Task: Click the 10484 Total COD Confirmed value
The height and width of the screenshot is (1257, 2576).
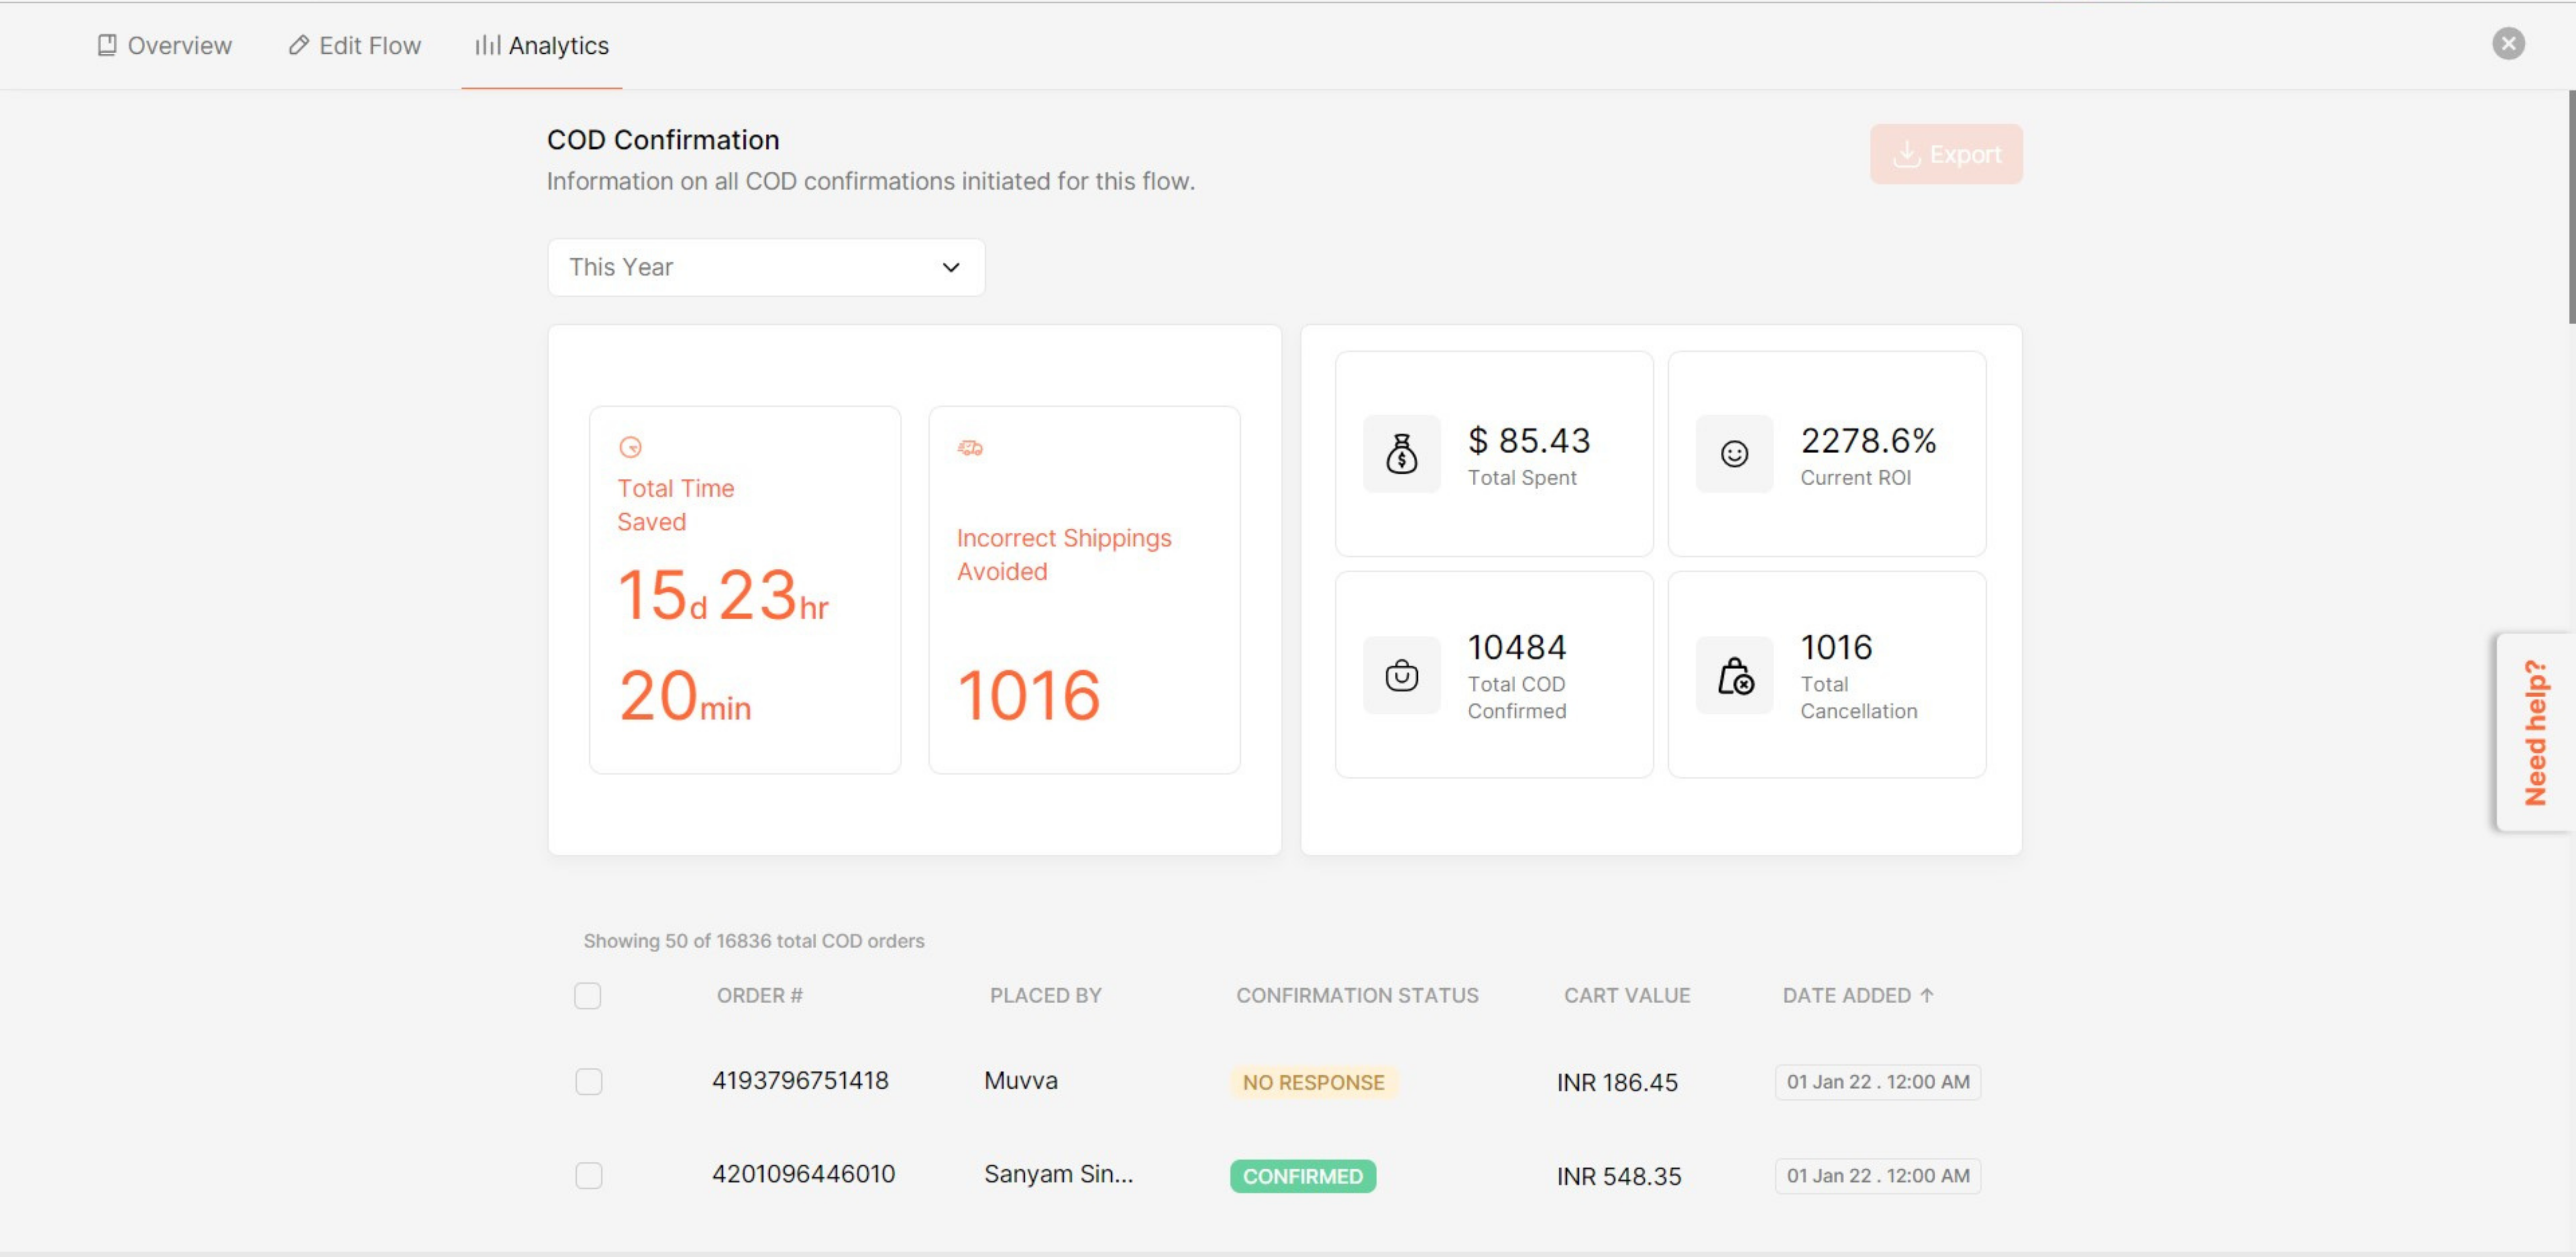Action: 1516,648
